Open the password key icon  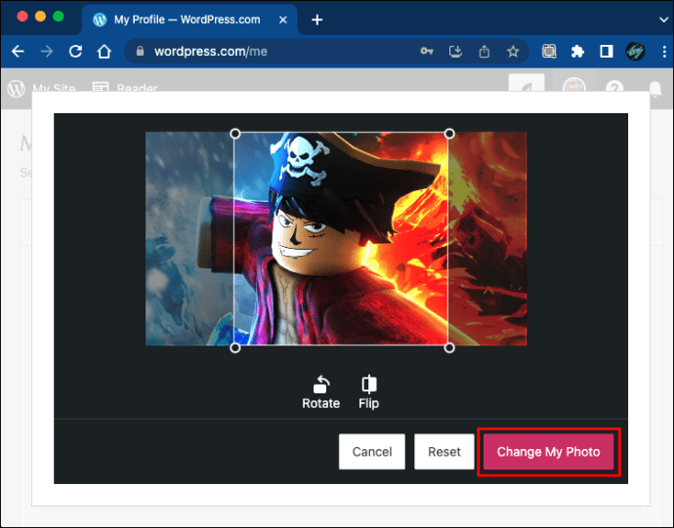pos(427,52)
